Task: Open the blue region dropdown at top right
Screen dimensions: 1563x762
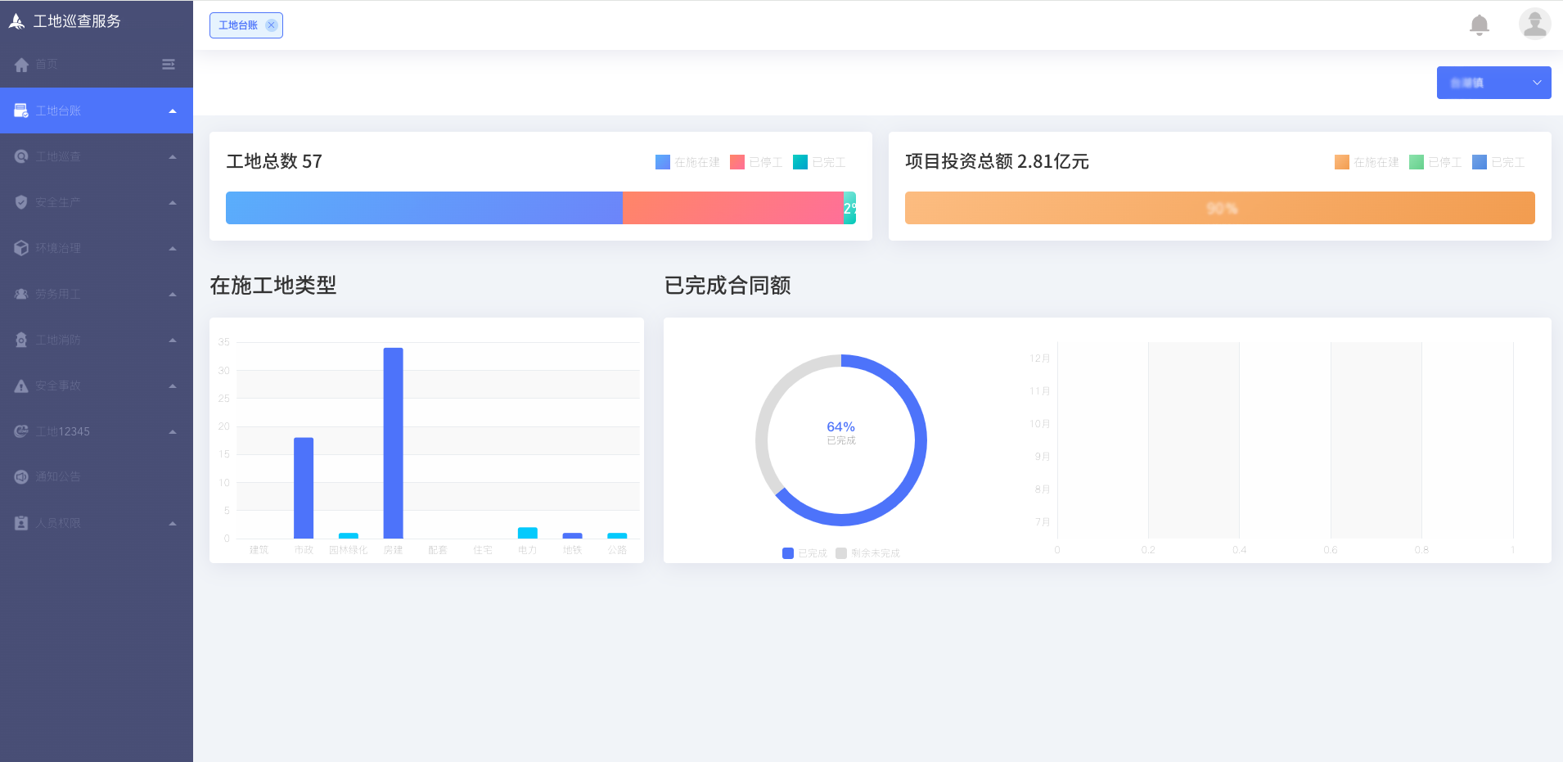Action: pos(1493,83)
